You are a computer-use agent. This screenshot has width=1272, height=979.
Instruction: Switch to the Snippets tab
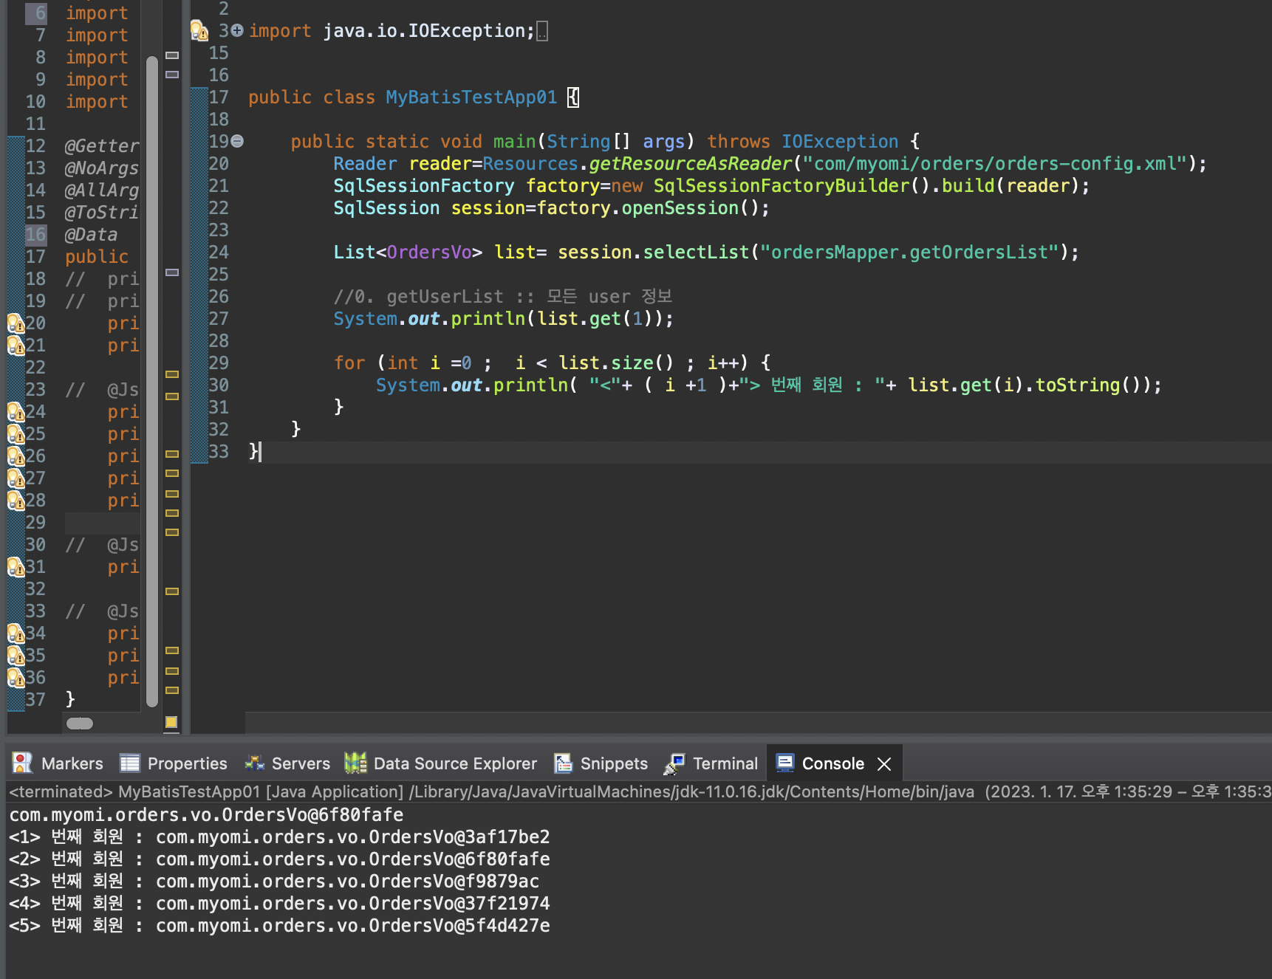613,763
